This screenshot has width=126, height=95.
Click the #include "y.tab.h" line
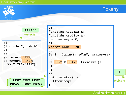20,46
